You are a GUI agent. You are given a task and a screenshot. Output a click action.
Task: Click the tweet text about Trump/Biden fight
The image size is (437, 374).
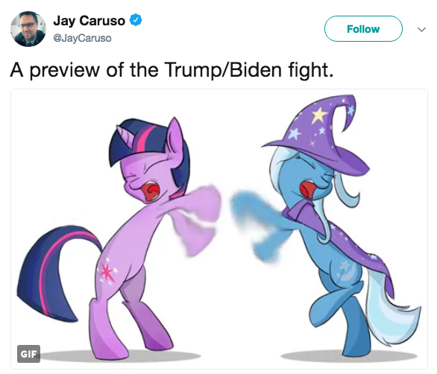pyautogui.click(x=172, y=70)
